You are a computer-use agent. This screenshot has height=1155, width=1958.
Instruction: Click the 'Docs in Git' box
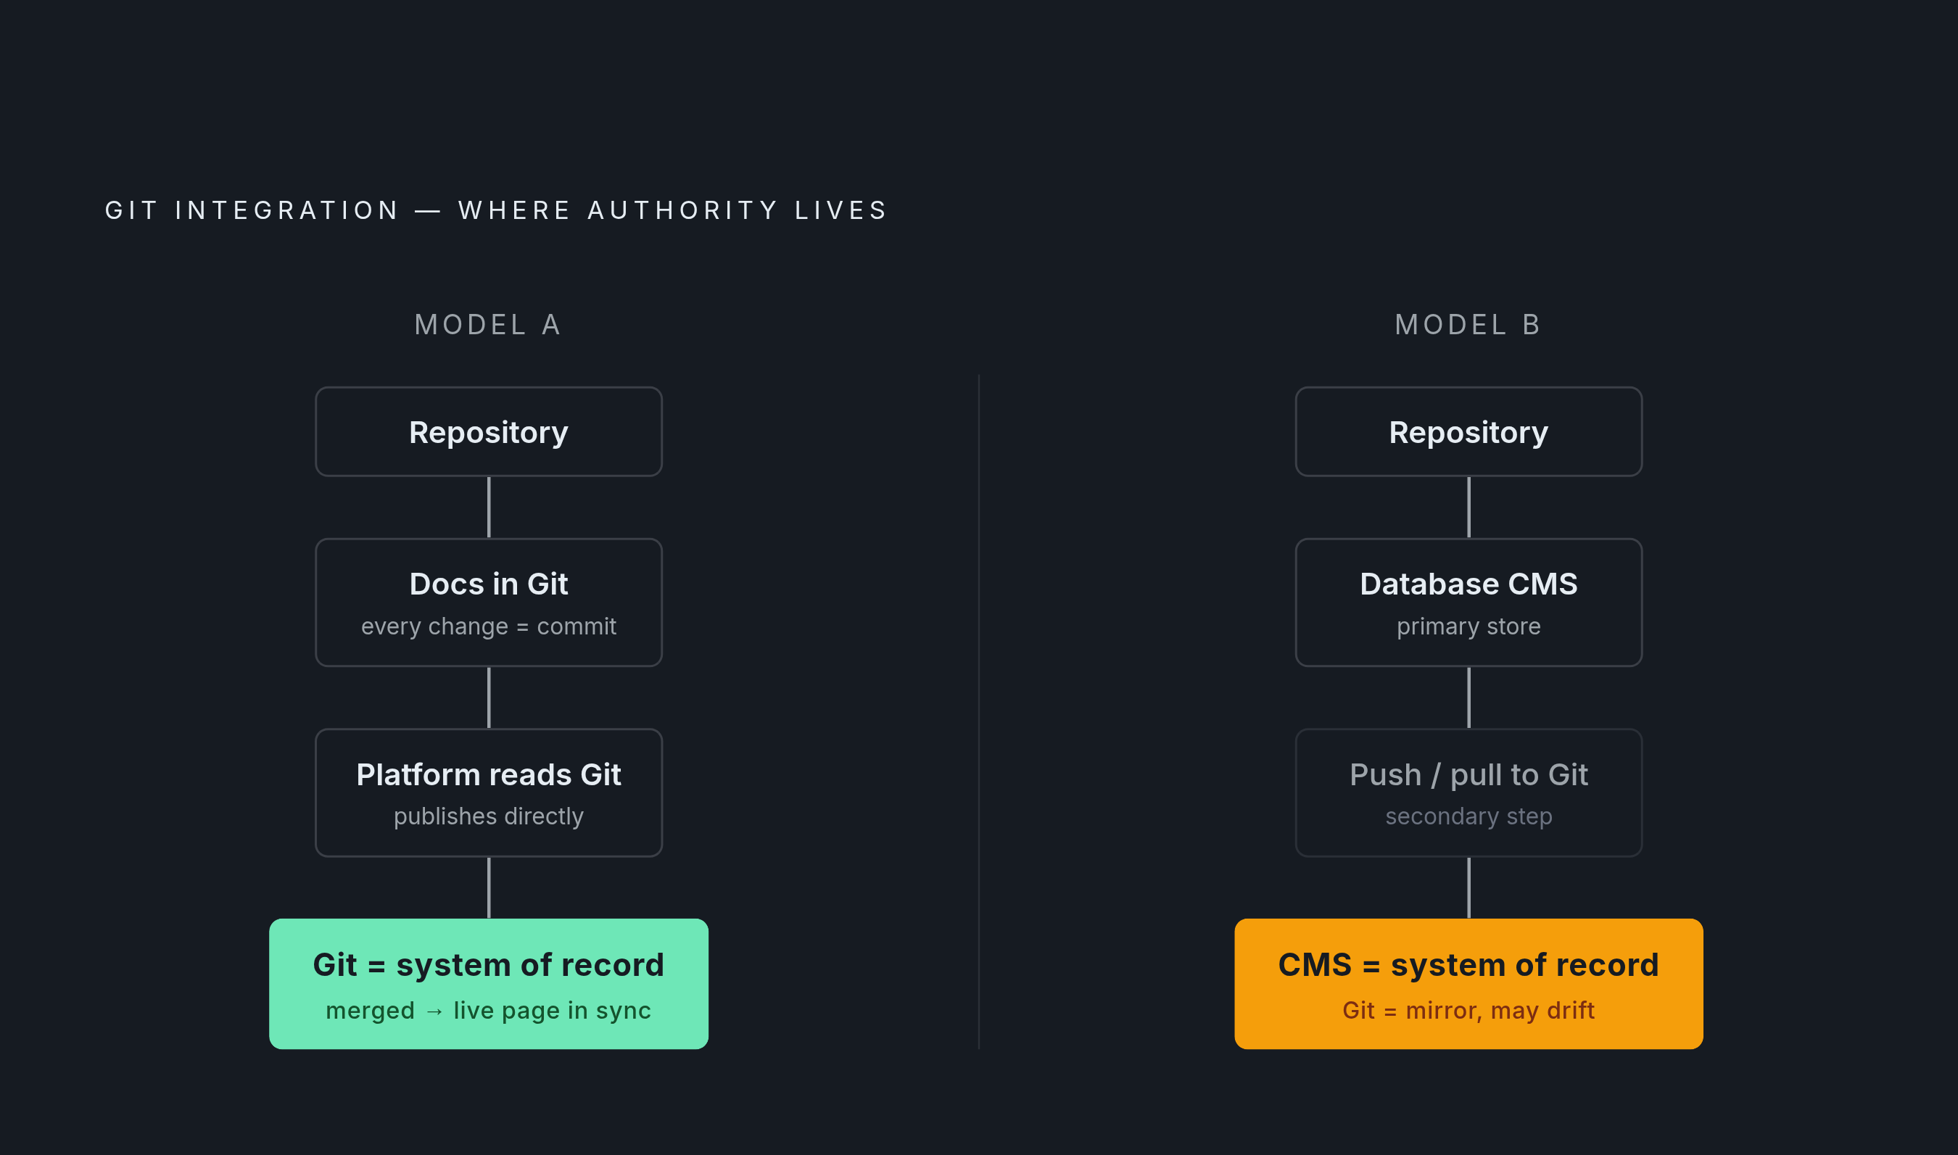point(489,603)
